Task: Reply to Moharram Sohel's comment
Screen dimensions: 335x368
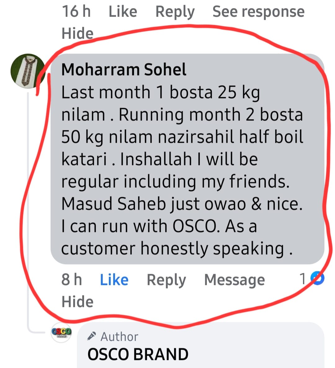Action: 166,280
